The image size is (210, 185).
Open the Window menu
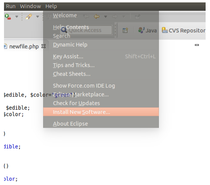click(x=30, y=6)
